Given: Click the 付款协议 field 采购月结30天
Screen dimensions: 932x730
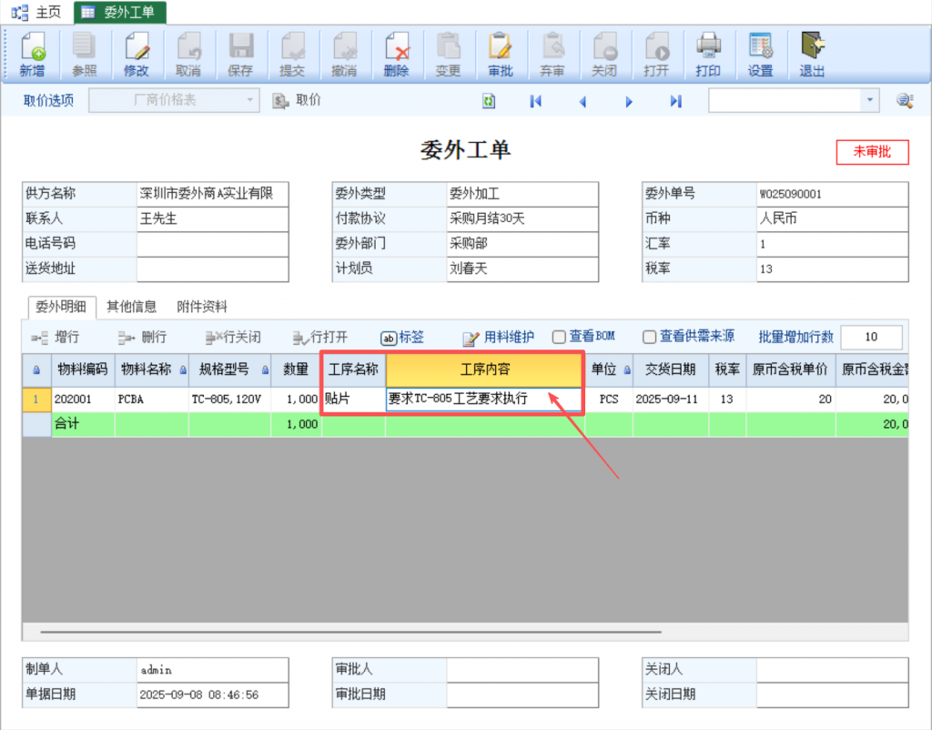Looking at the screenshot, I should click(522, 218).
